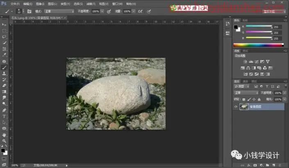
Task: Select the Hand tool
Action: click(4, 135)
